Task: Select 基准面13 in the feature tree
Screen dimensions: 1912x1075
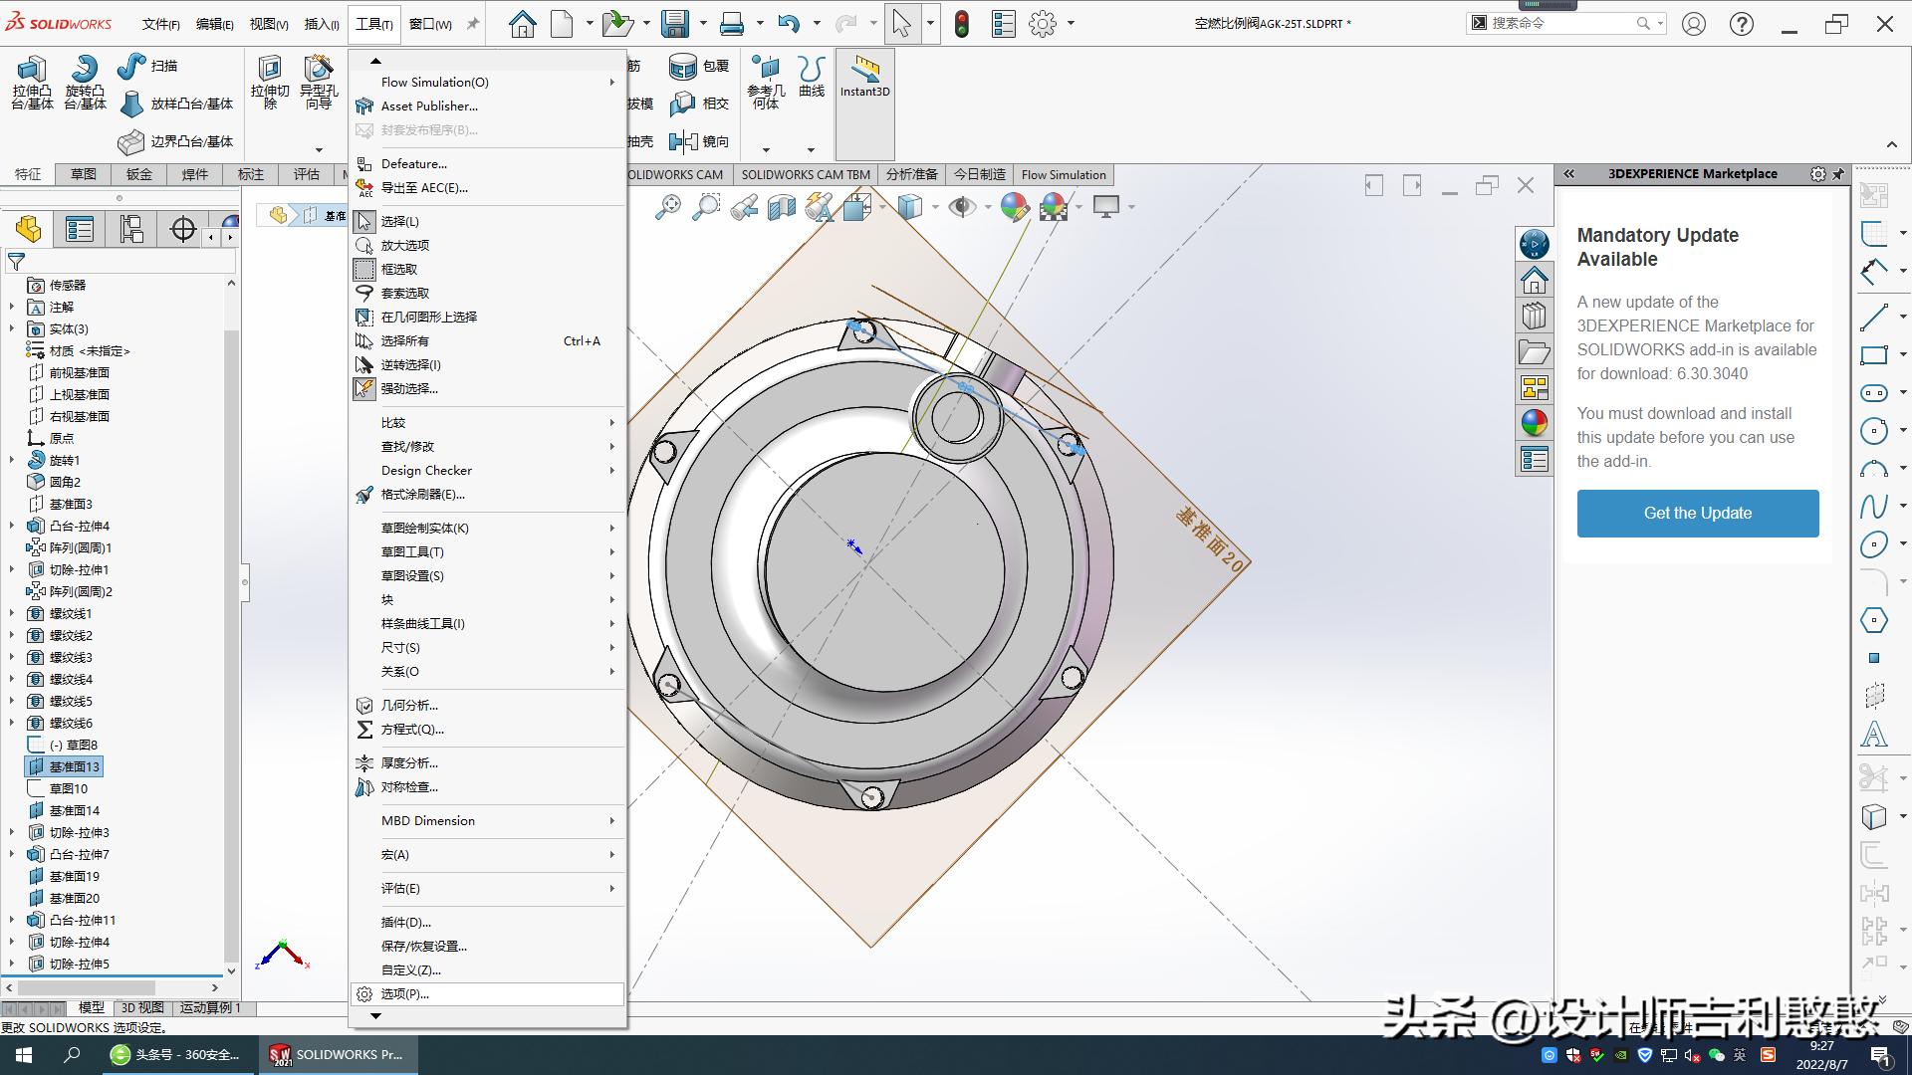Action: point(74,766)
